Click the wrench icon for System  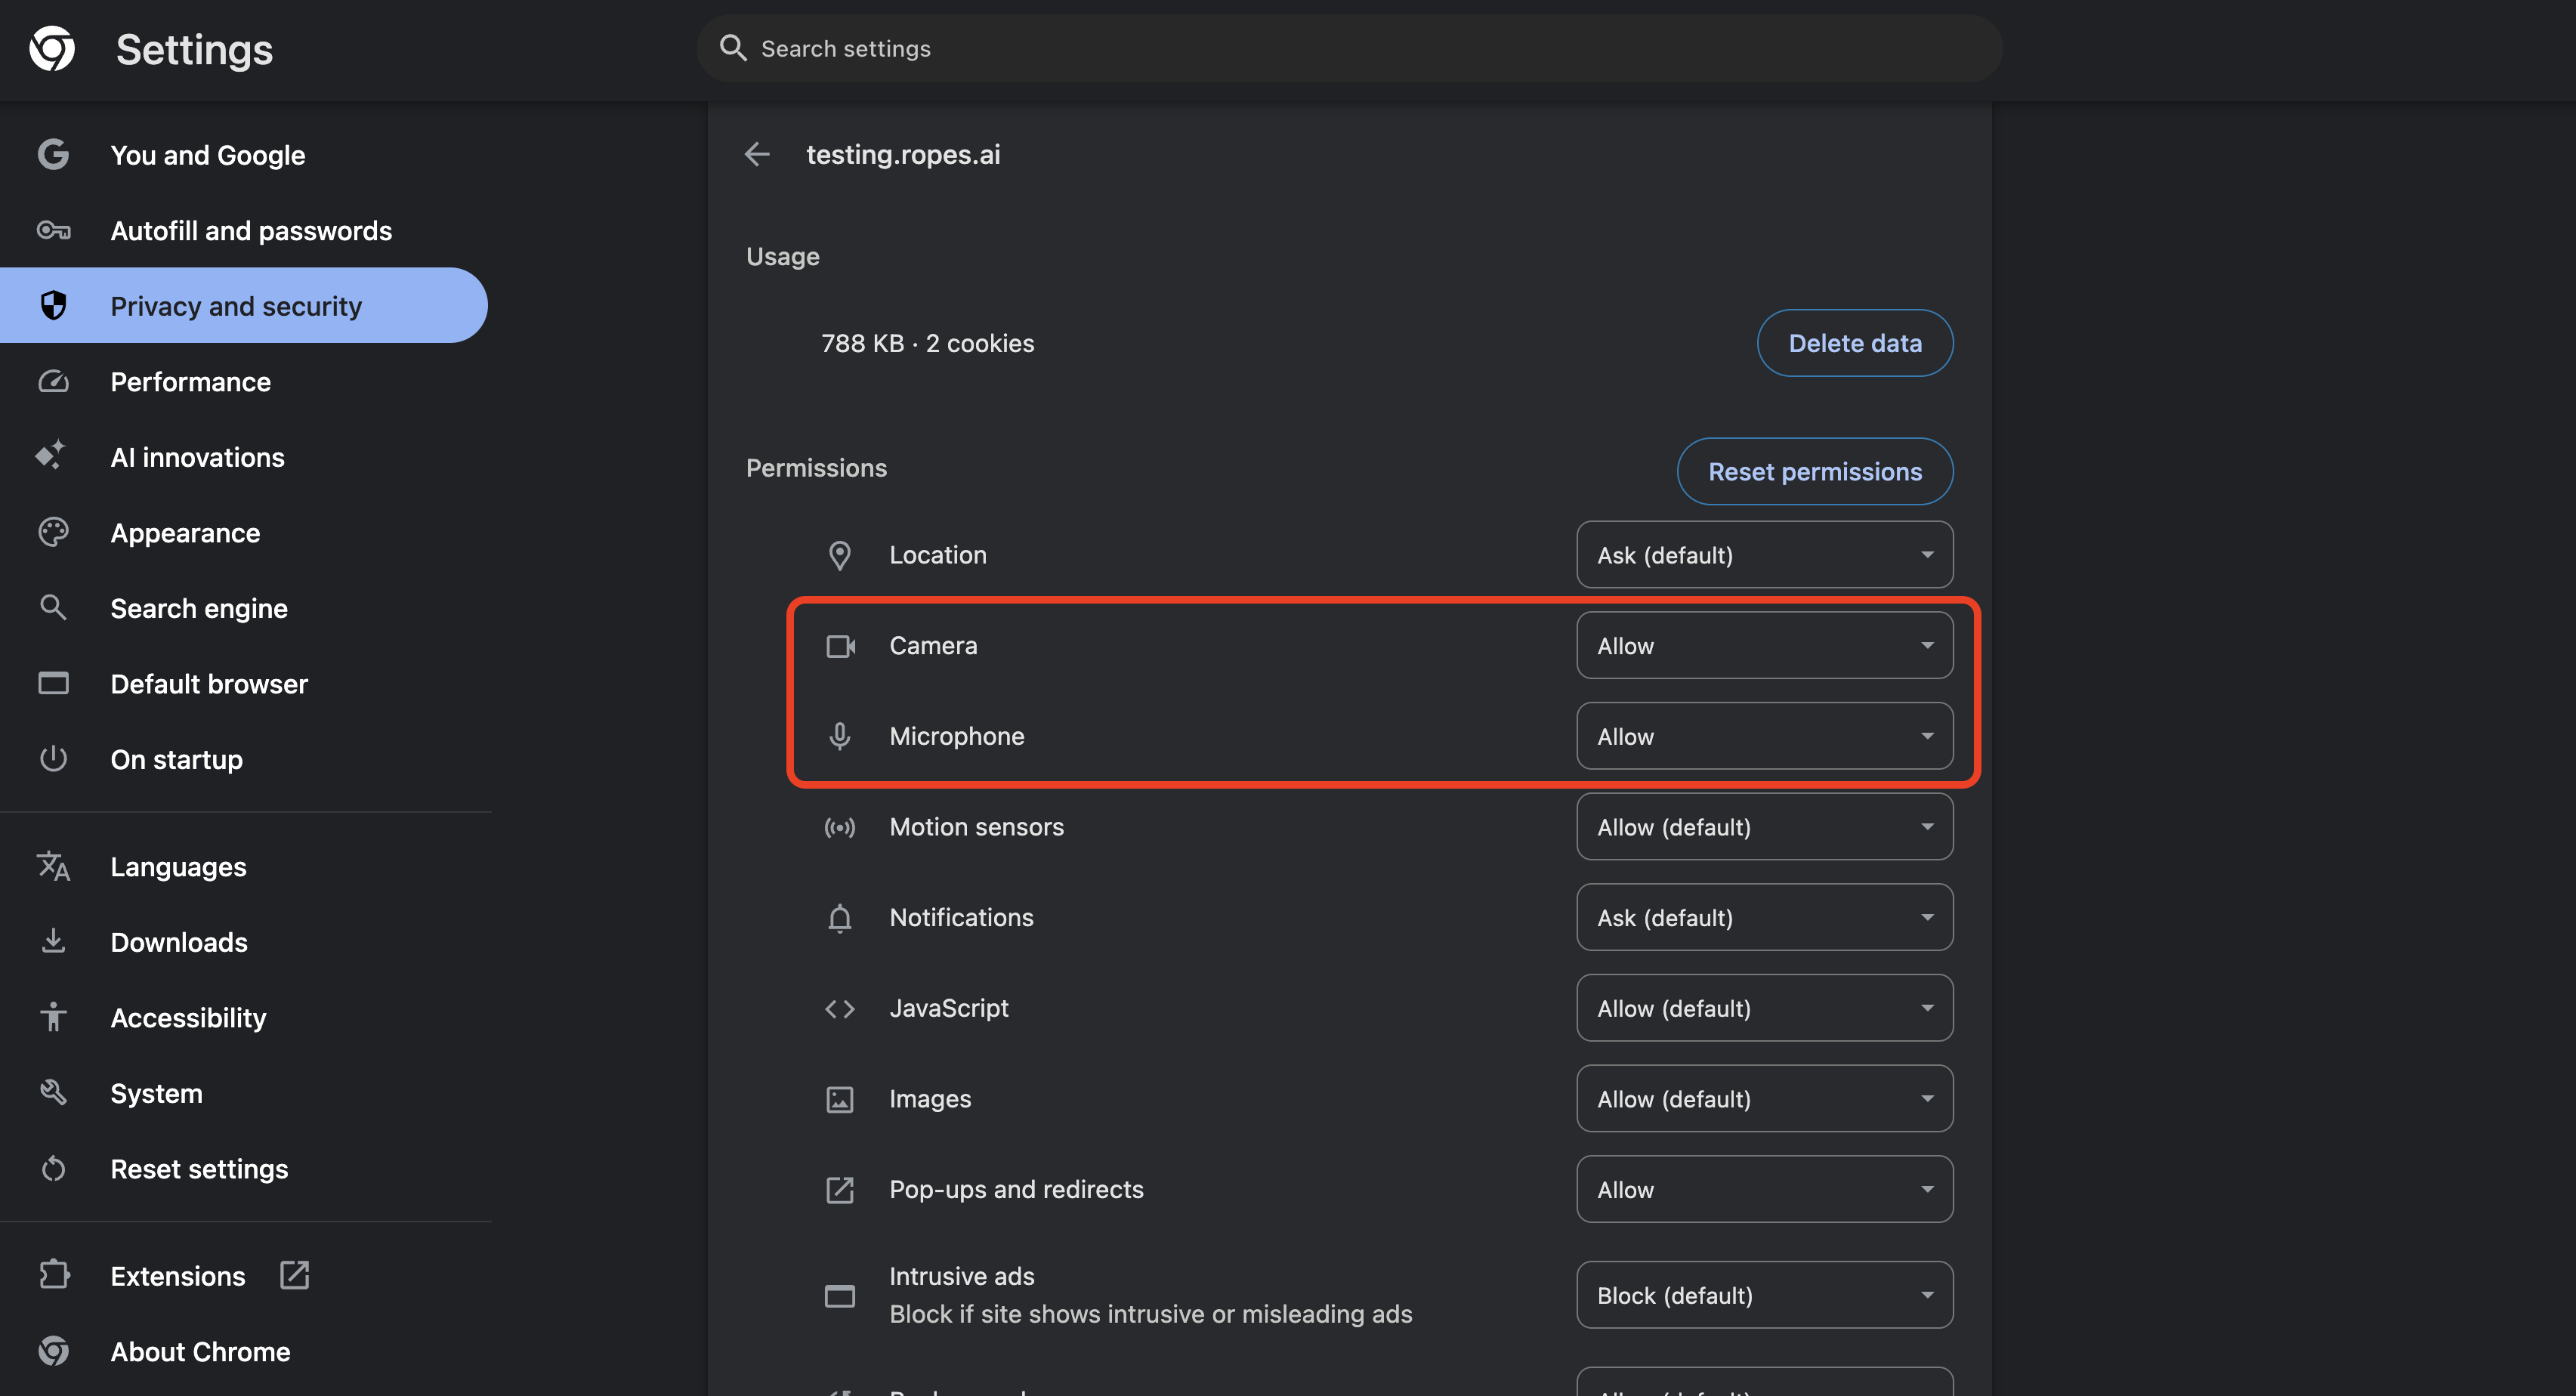tap(53, 1092)
